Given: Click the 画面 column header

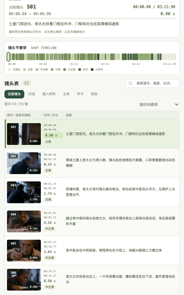Looking at the screenshot, I should (69, 115).
